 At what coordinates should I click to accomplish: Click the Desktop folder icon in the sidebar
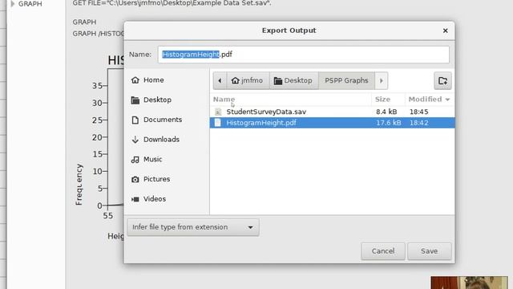135,100
